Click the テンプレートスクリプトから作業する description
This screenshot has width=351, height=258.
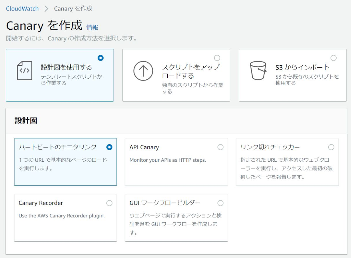tap(72, 80)
